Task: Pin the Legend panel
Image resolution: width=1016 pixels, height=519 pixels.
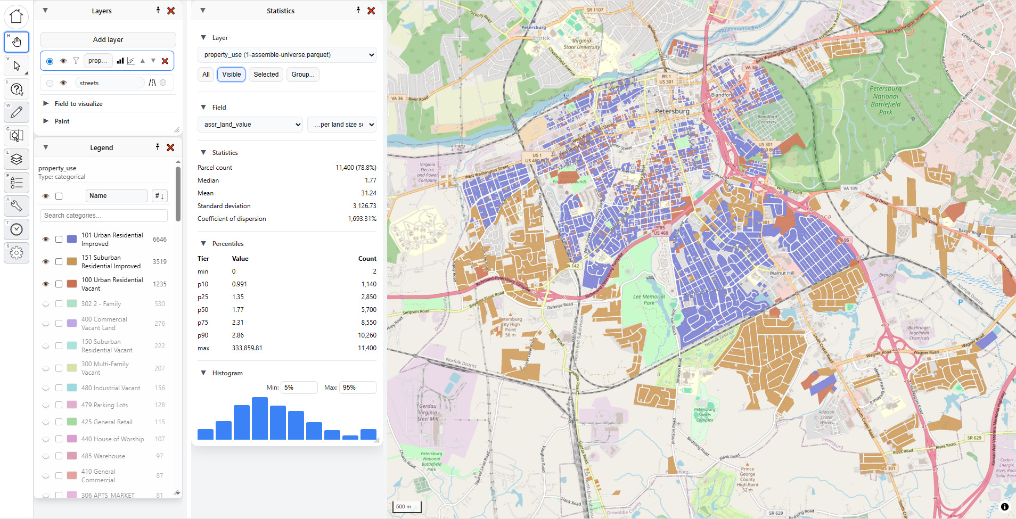Action: pyautogui.click(x=158, y=147)
